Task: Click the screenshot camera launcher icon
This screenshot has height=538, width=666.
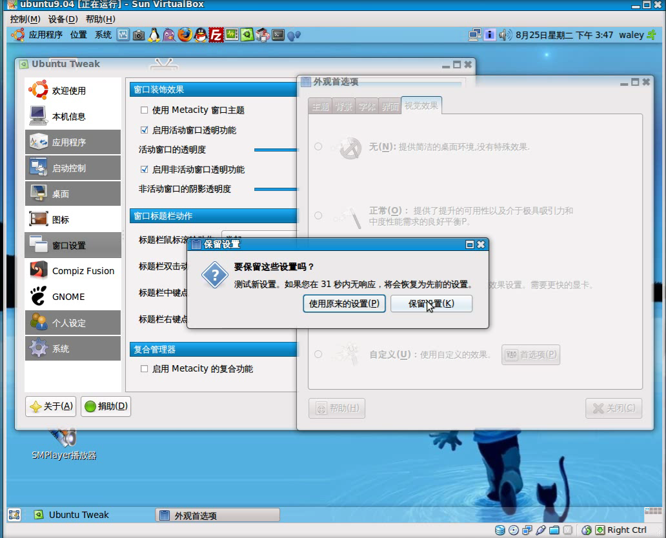Action: pyautogui.click(x=139, y=35)
